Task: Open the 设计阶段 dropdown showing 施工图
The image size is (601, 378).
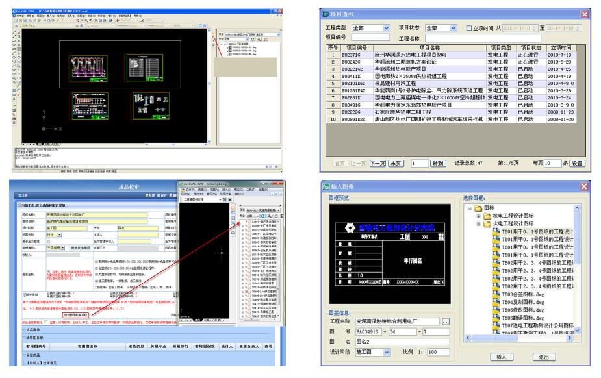Action: [x=387, y=352]
